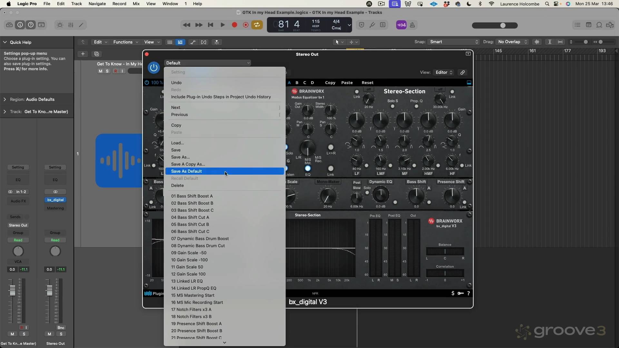
Task: Click the plug-in link chain icon
Action: pos(462,72)
